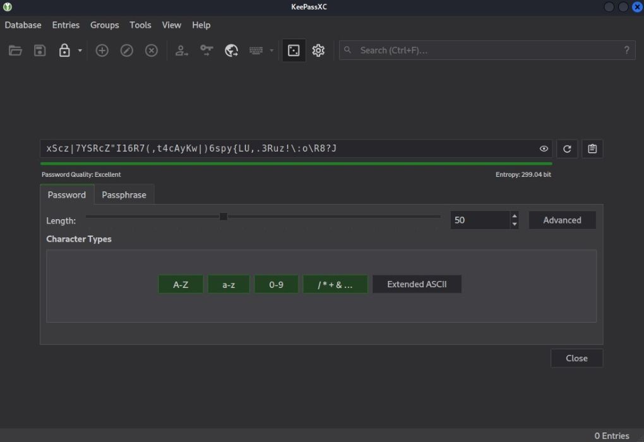644x442 pixels.
Task: Enable Extended ASCII characters
Action: pyautogui.click(x=417, y=284)
